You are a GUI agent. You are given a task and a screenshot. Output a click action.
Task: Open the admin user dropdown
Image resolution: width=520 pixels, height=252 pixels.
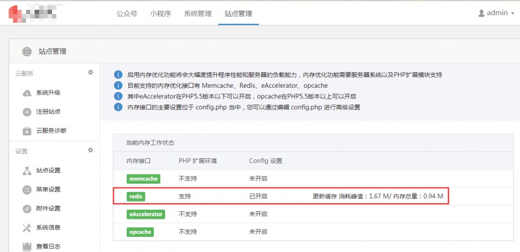496,13
